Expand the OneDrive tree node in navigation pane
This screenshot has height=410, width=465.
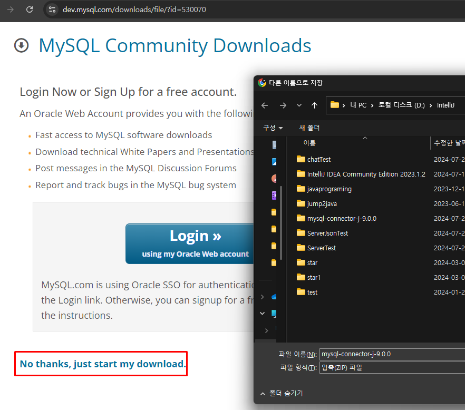coord(263,297)
